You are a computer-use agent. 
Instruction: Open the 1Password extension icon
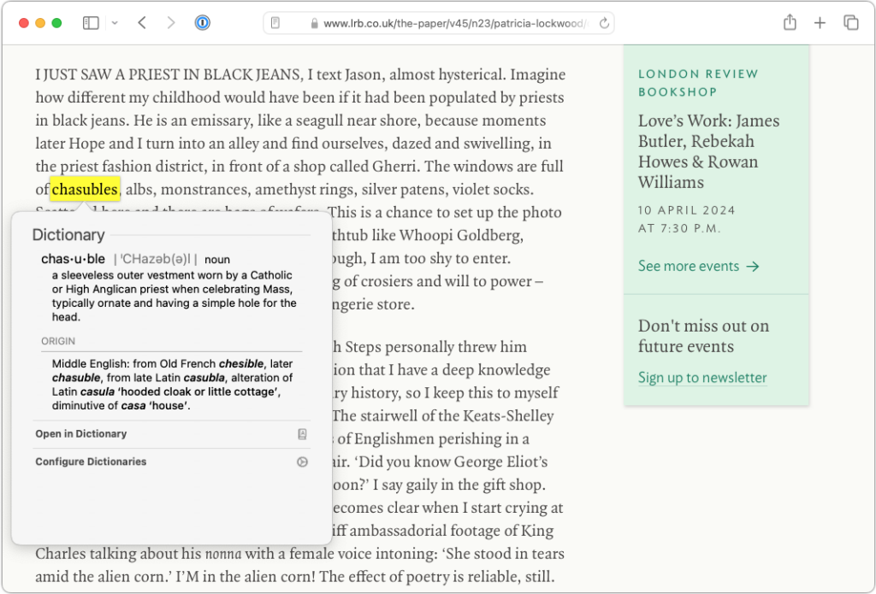point(203,23)
